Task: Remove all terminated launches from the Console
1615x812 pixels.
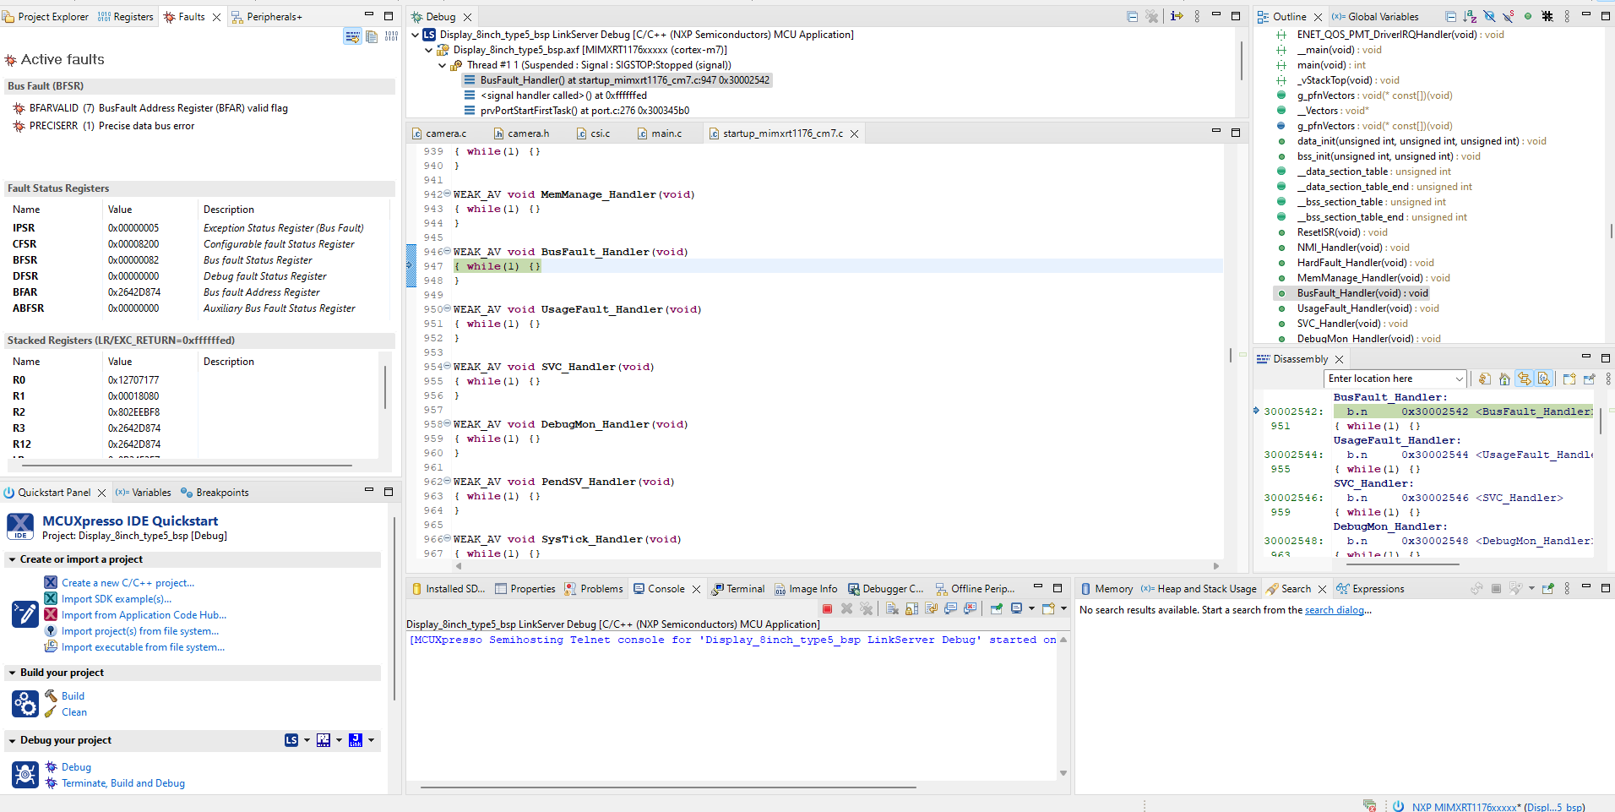Action: [x=867, y=608]
